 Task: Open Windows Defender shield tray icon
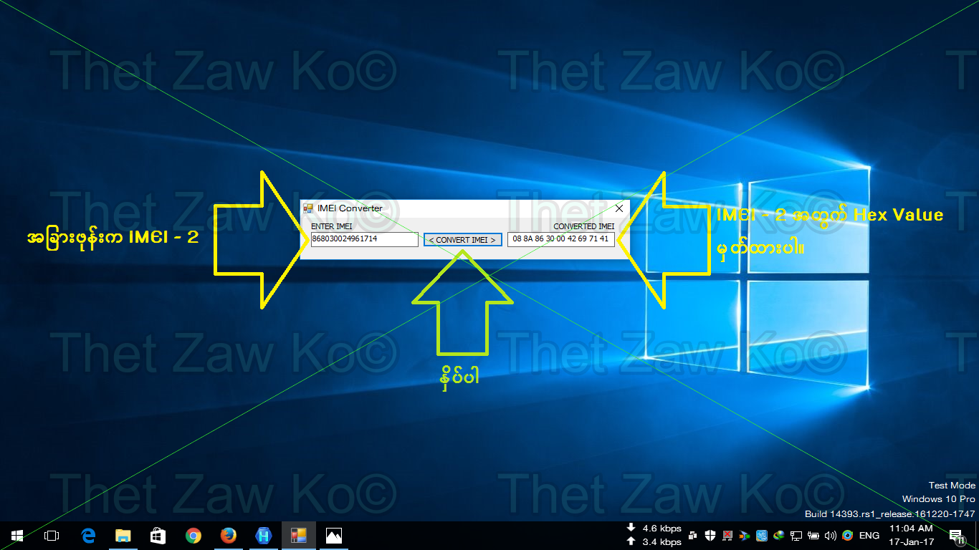point(710,536)
